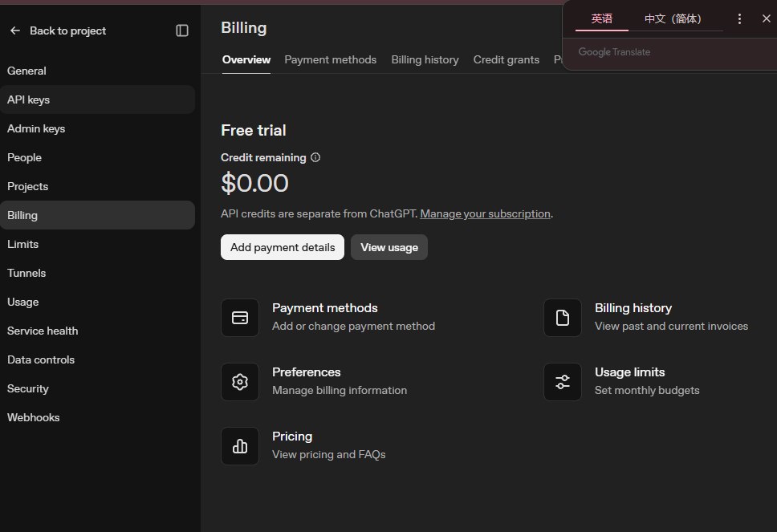
Task: Click the Usage limits sliders icon
Action: (563, 382)
